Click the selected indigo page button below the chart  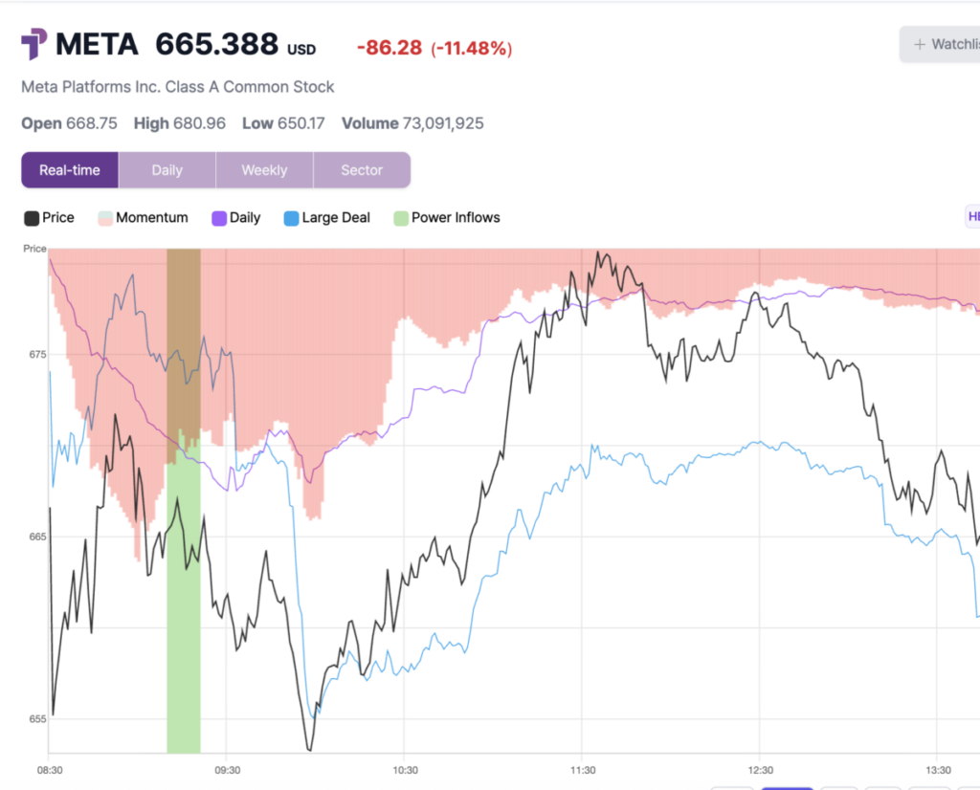(x=787, y=788)
